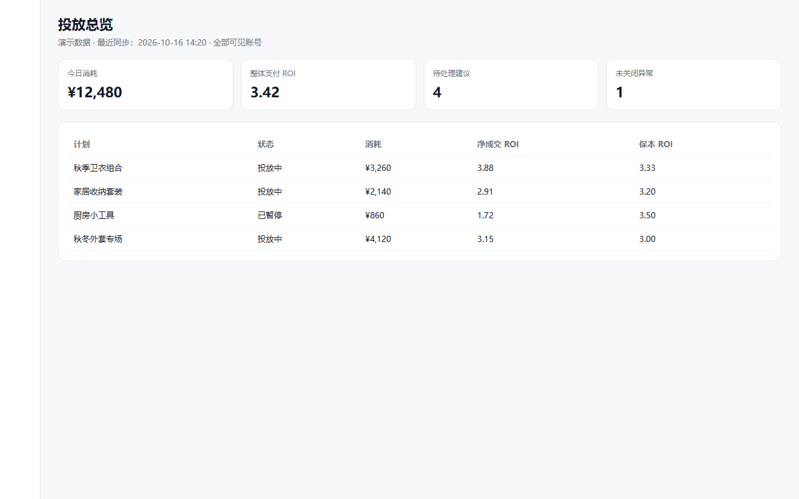Click the ¥3,260 spend cell

[x=378, y=168]
